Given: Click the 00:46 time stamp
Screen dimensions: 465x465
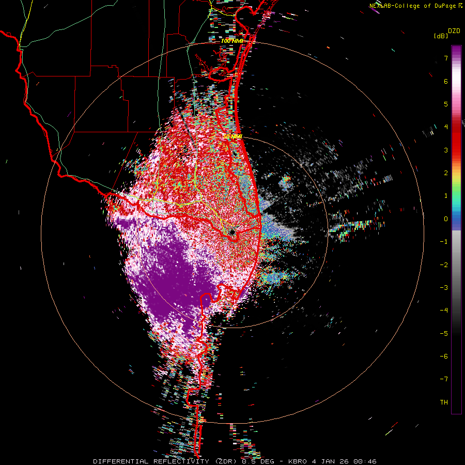Looking at the screenshot, I should click(365, 461).
